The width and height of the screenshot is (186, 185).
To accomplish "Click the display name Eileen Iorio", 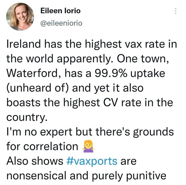I will [x=61, y=11].
